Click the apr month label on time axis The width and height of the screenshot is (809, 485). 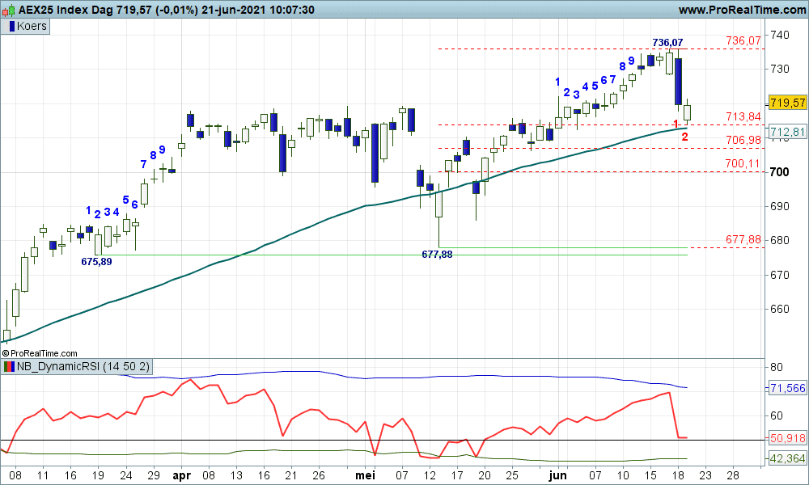pyautogui.click(x=181, y=475)
